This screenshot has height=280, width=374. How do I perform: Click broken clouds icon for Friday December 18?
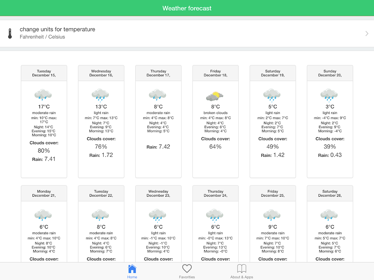[215, 96]
